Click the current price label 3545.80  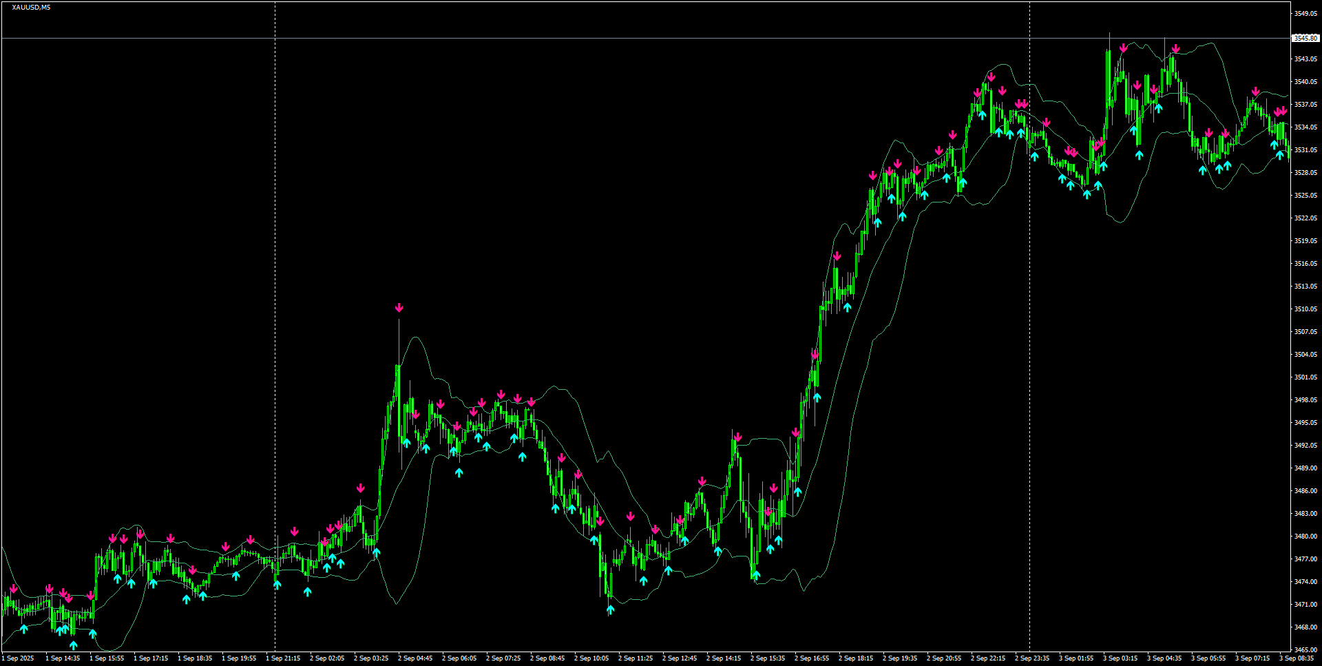coord(1305,39)
